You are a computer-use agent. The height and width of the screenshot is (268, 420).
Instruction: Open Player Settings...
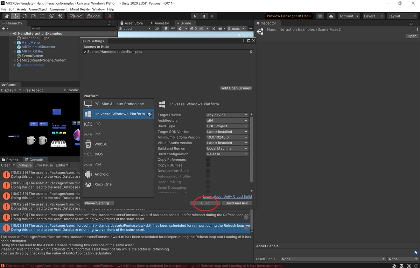tap(99, 203)
